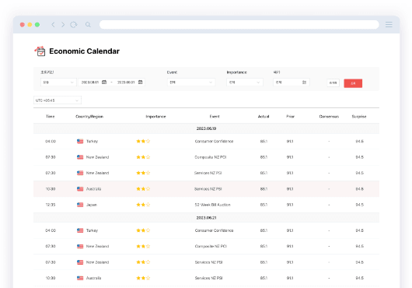
Task: Click Australia text in the 2023.06.21 group
Action: coord(93,278)
